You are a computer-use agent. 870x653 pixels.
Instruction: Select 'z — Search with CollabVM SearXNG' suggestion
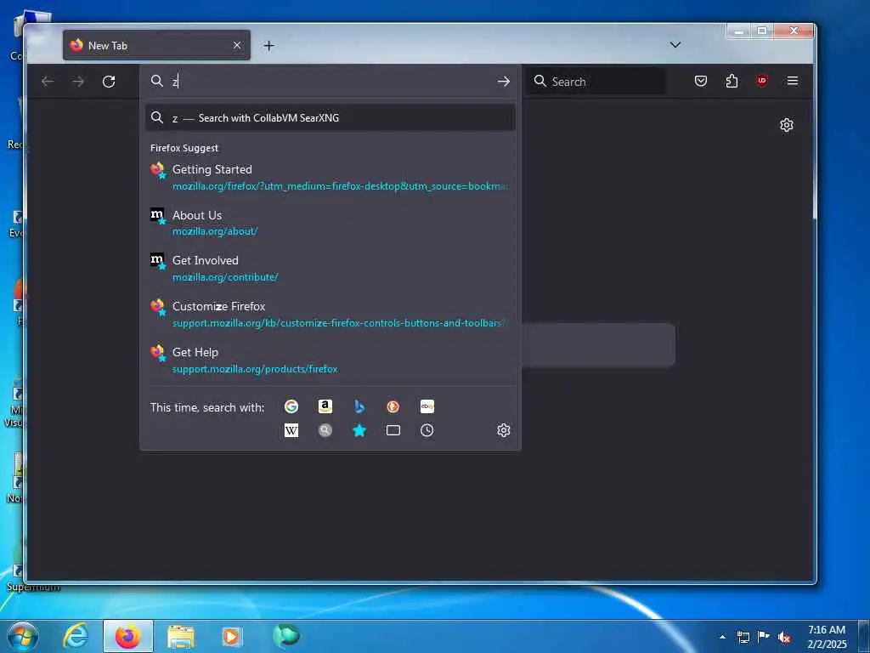(330, 117)
